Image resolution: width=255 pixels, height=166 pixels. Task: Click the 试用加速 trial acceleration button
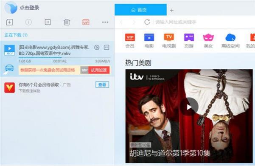[x=99, y=70]
